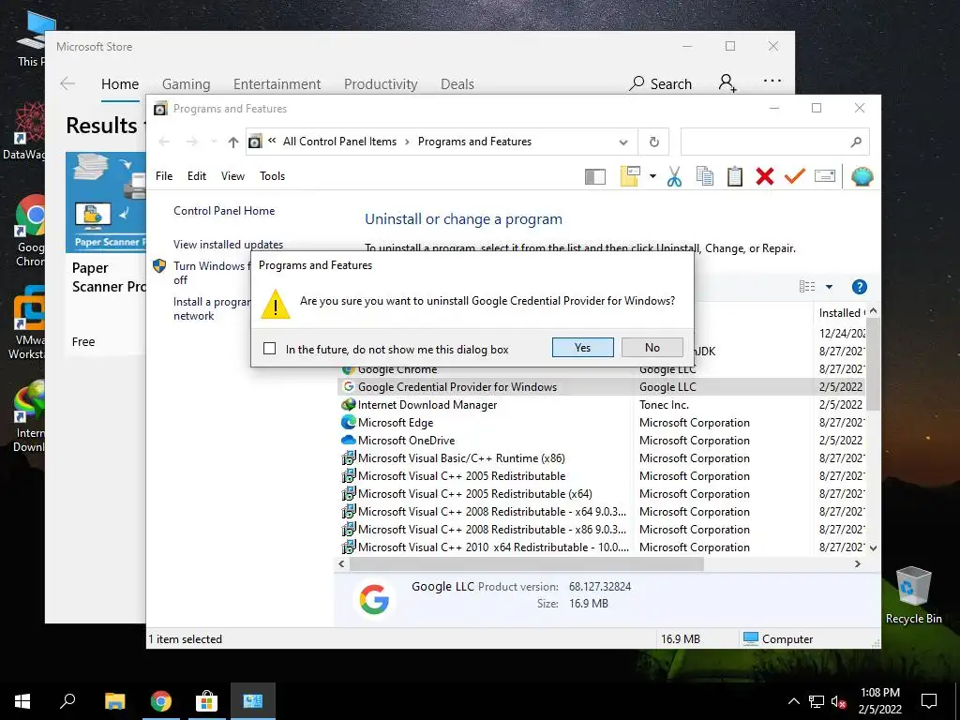Click No in the uninstall dialog
This screenshot has width=960, height=720.
652,347
